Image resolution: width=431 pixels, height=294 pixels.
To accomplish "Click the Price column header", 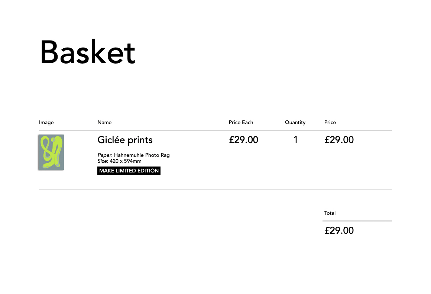I will point(330,122).
